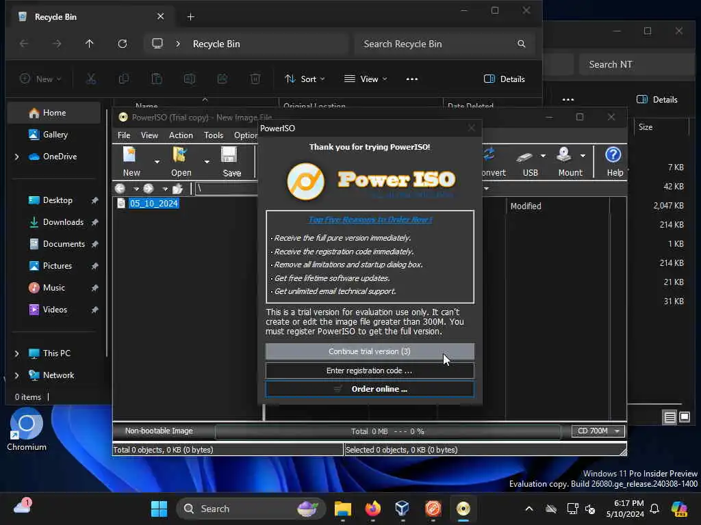Screen dimensions: 701x525
Task: Click PowerISO path input field
Action: (226, 189)
